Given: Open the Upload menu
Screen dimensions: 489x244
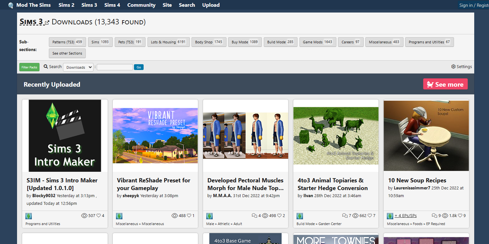Looking at the screenshot, I should [x=211, y=5].
